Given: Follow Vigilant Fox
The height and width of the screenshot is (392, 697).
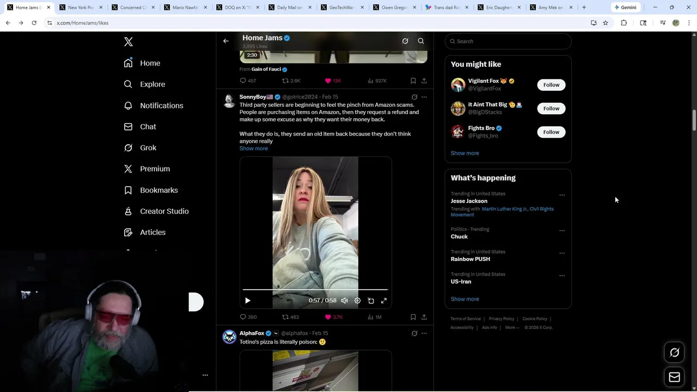Looking at the screenshot, I should [551, 85].
